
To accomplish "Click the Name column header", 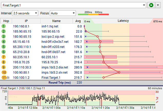I will coord(56,21).
